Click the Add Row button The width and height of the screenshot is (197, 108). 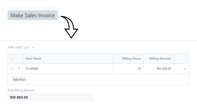coord(19,80)
